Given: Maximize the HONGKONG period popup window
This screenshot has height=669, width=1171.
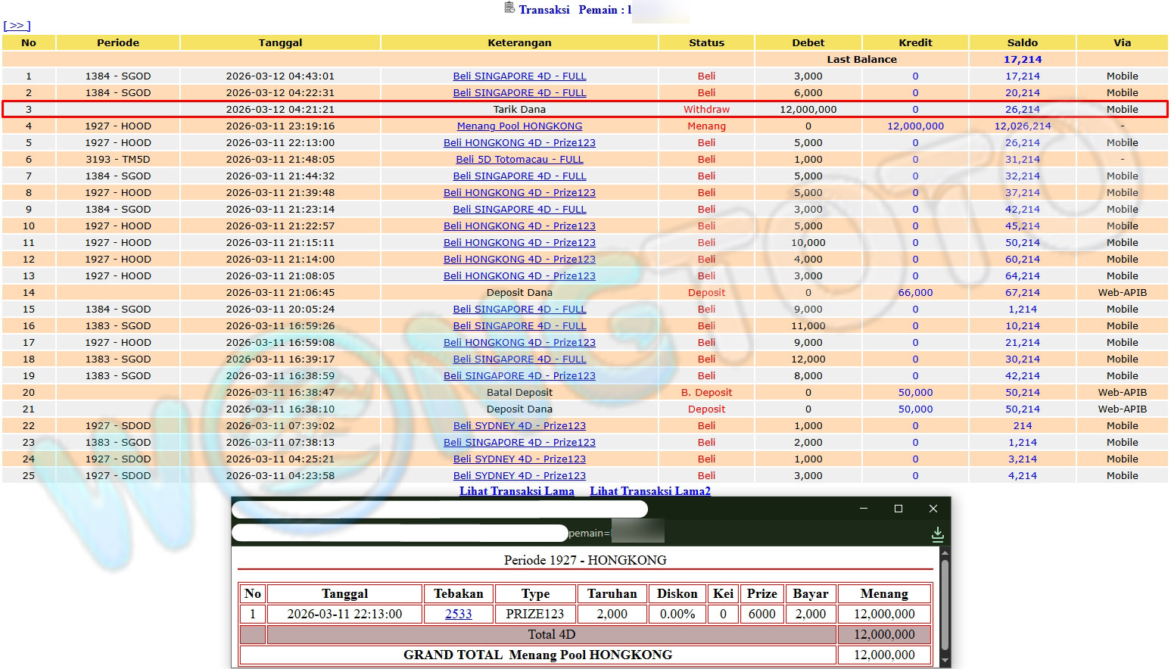Looking at the screenshot, I should click(x=898, y=509).
